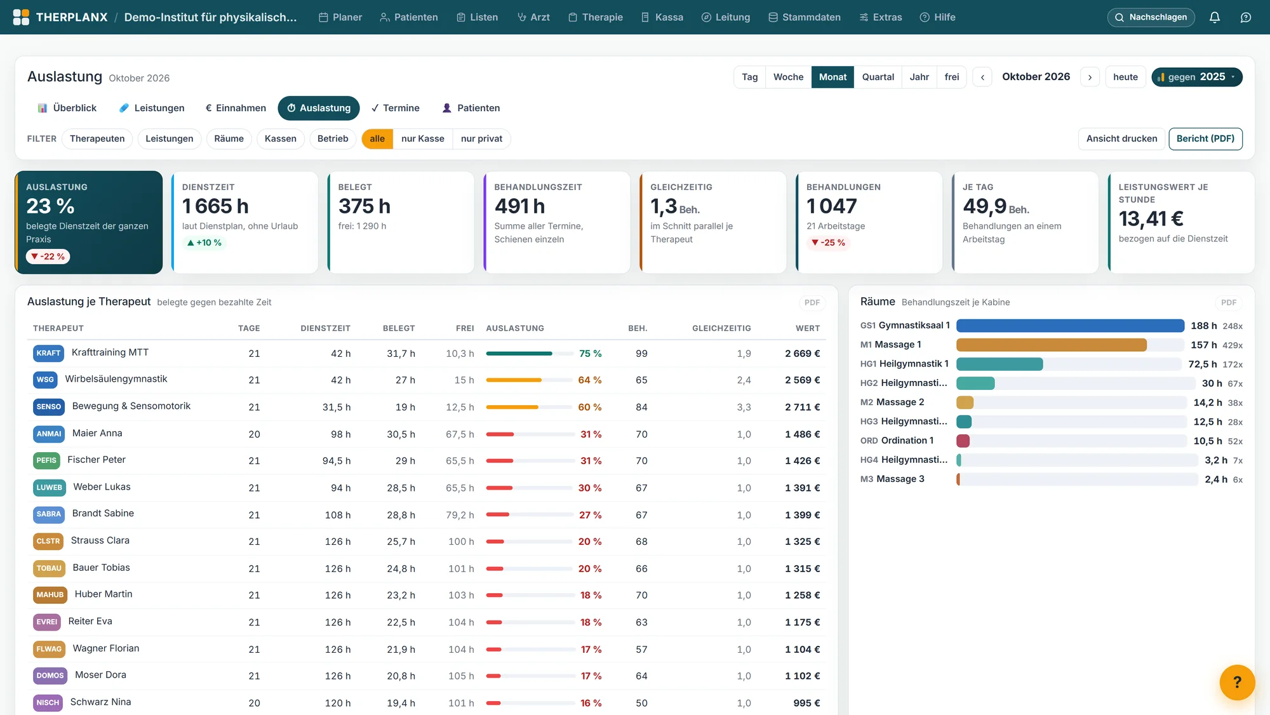Select the 'nur privat' filter option
Viewport: 1270px width, 715px height.
481,138
